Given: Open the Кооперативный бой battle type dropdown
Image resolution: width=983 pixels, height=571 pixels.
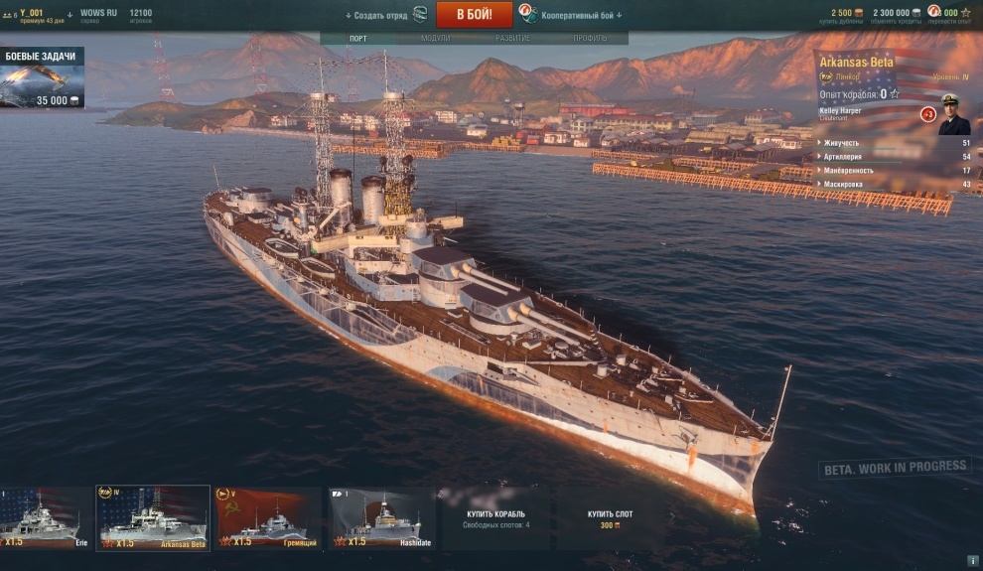Looking at the screenshot, I should (x=581, y=15).
